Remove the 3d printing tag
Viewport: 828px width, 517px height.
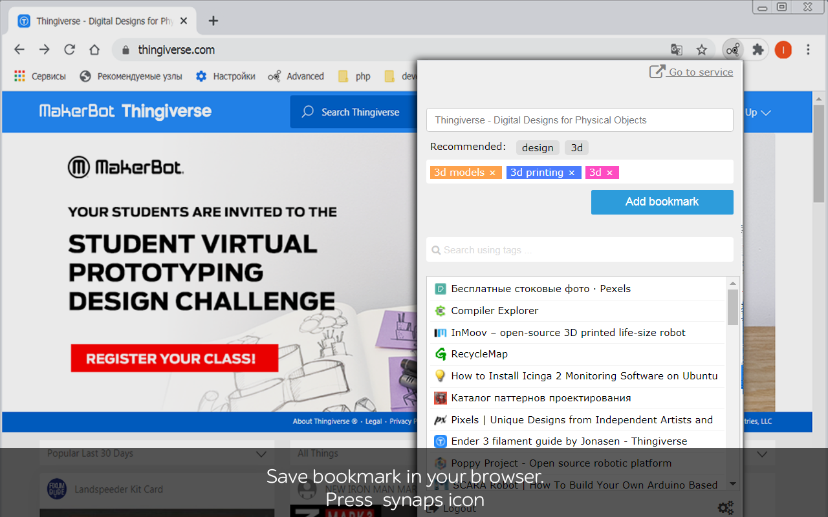[x=571, y=172]
